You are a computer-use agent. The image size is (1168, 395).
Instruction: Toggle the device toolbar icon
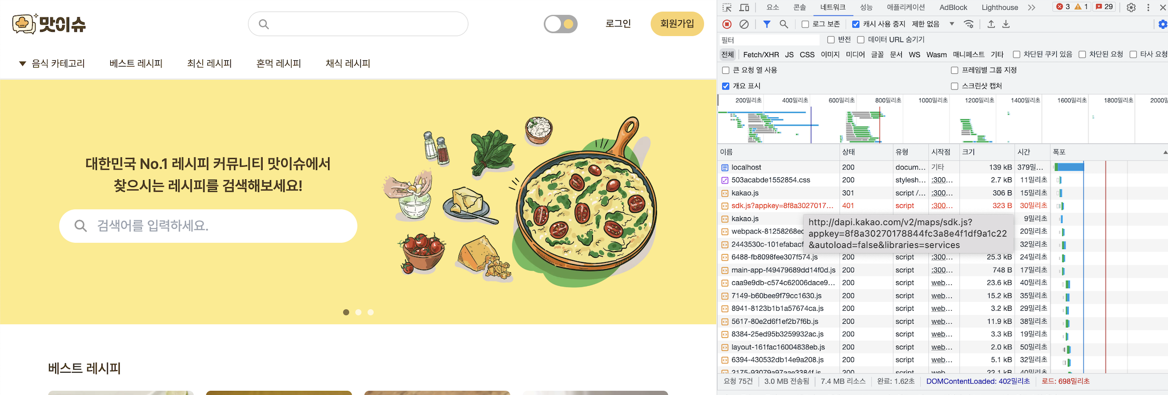point(744,7)
